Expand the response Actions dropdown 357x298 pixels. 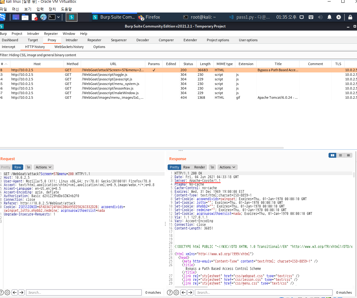(228, 167)
